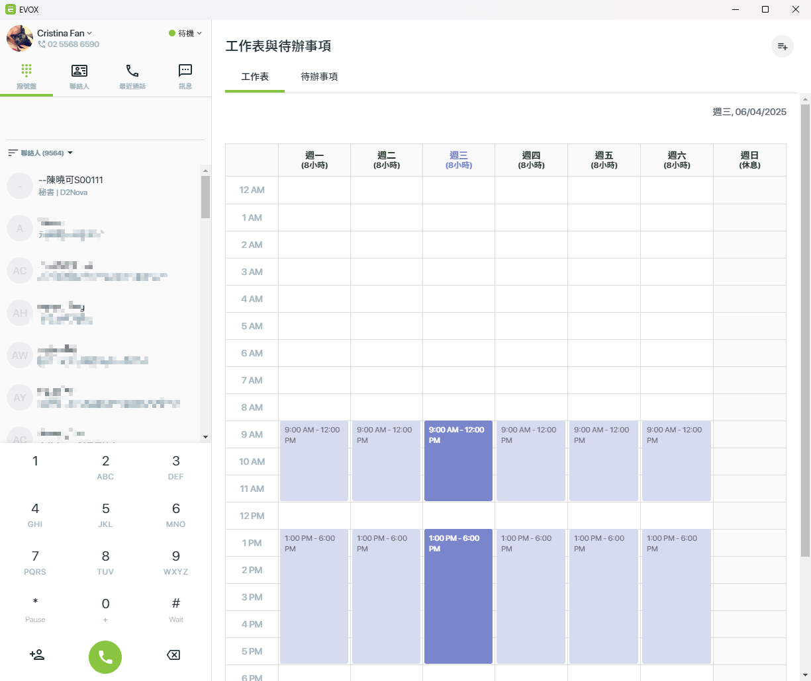Click the AW contact avatar
Image resolution: width=811 pixels, height=681 pixels.
(x=20, y=355)
